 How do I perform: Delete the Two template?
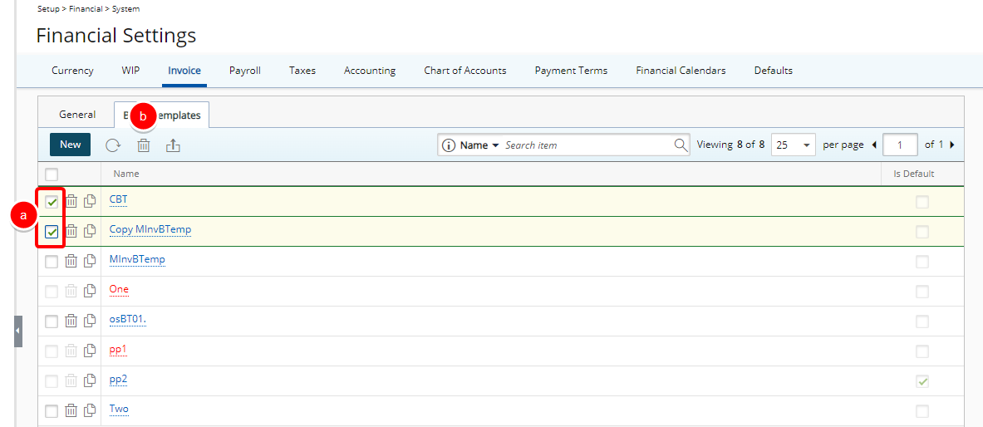coord(71,410)
